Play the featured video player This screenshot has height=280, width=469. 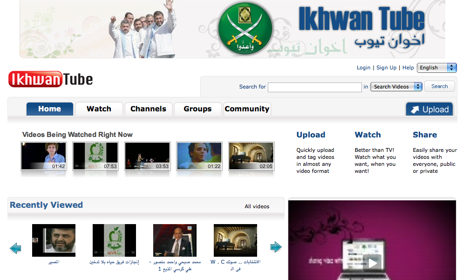[372, 263]
